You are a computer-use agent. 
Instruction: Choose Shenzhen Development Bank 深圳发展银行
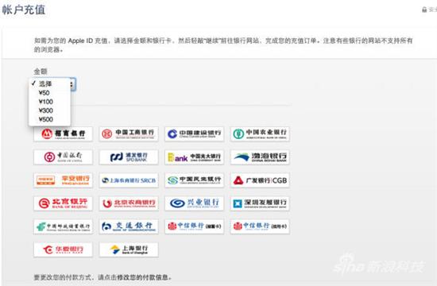[x=260, y=203]
